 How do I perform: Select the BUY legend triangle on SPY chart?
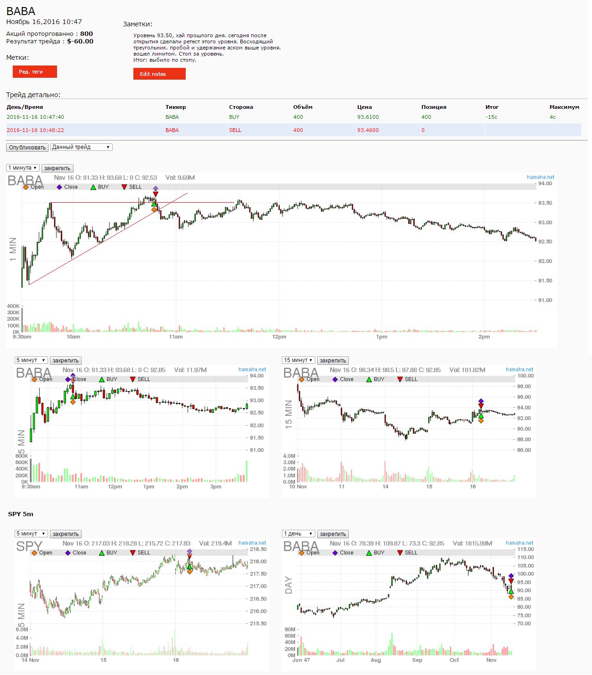click(102, 553)
